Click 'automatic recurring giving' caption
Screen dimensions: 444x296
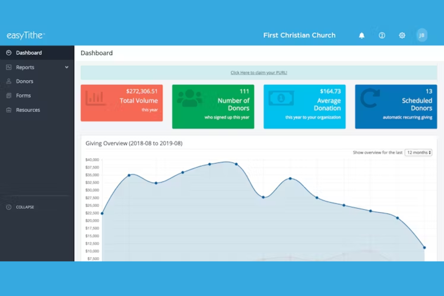pyautogui.click(x=407, y=117)
